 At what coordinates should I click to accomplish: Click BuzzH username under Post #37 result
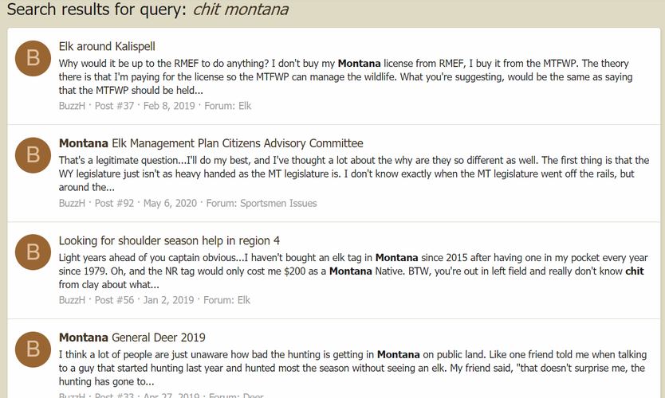coord(72,106)
